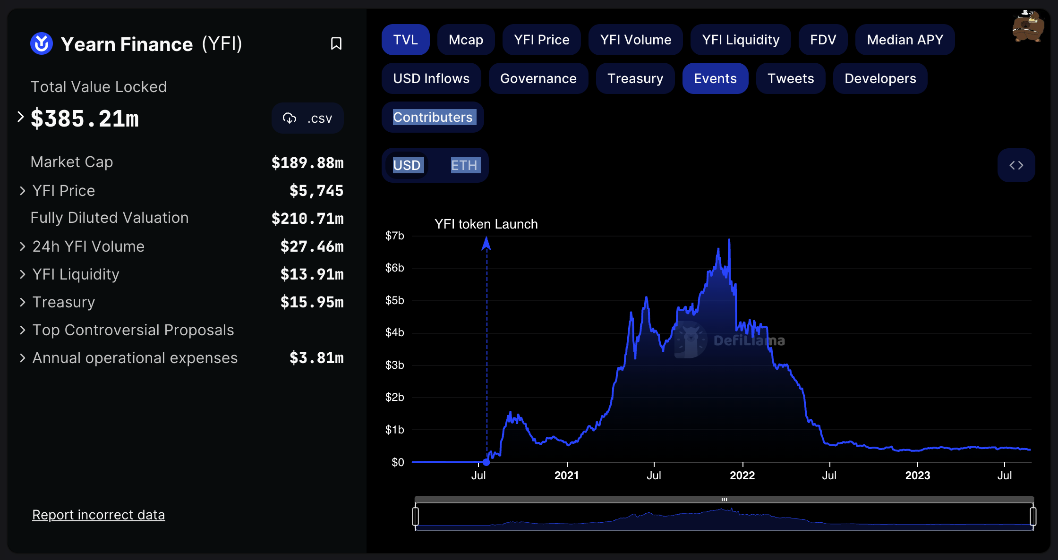Click the left handle of range slider
1058x560 pixels.
coord(416,516)
